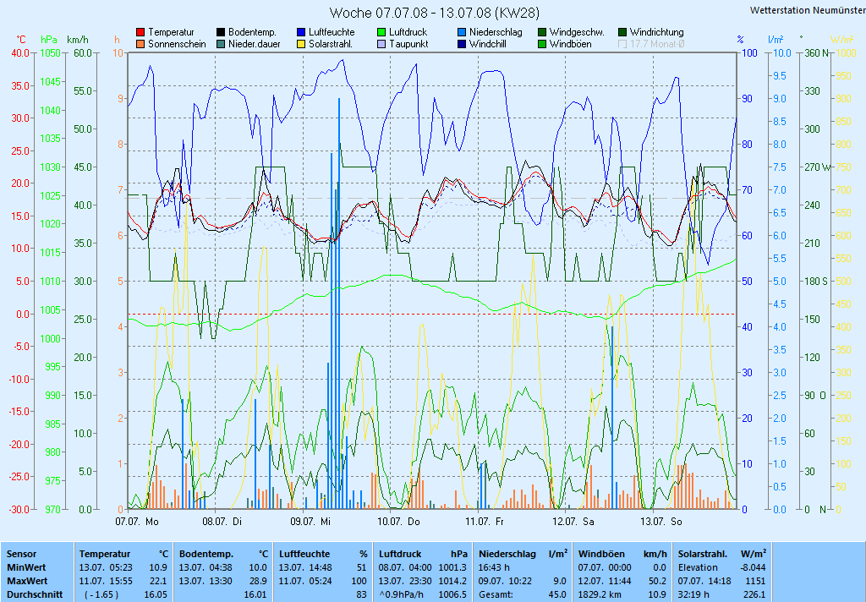Toggle the red Temperatur legend box
The image size is (866, 602).
coord(140,32)
